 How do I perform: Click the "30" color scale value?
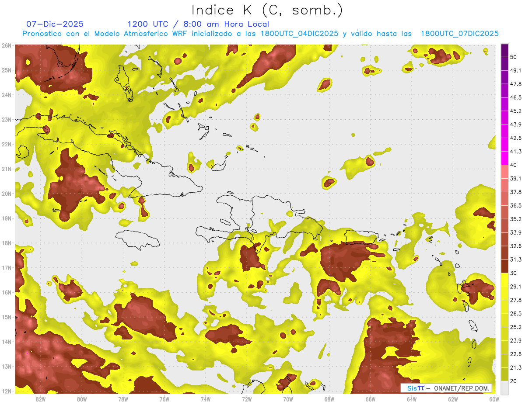[513, 273]
